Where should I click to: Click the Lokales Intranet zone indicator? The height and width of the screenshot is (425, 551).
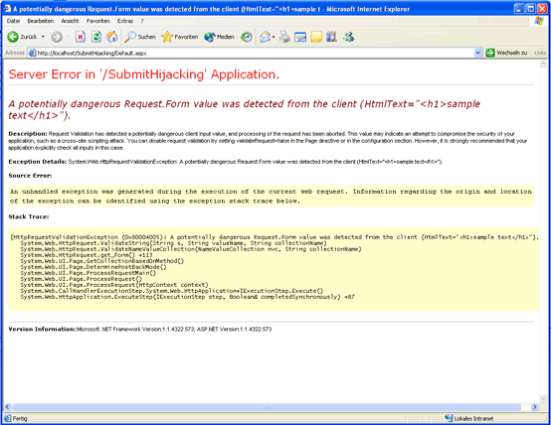pos(468,418)
